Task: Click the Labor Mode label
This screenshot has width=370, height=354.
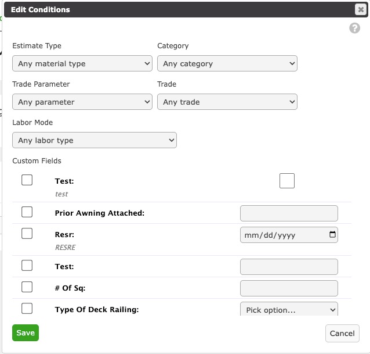Action: 32,123
